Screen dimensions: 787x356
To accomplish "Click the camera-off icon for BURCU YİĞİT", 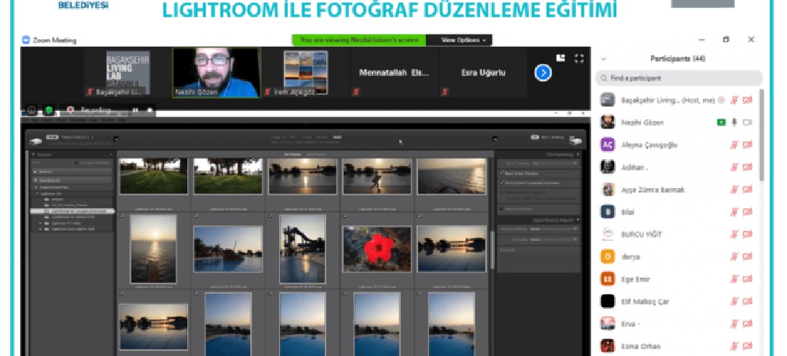I will [x=747, y=234].
